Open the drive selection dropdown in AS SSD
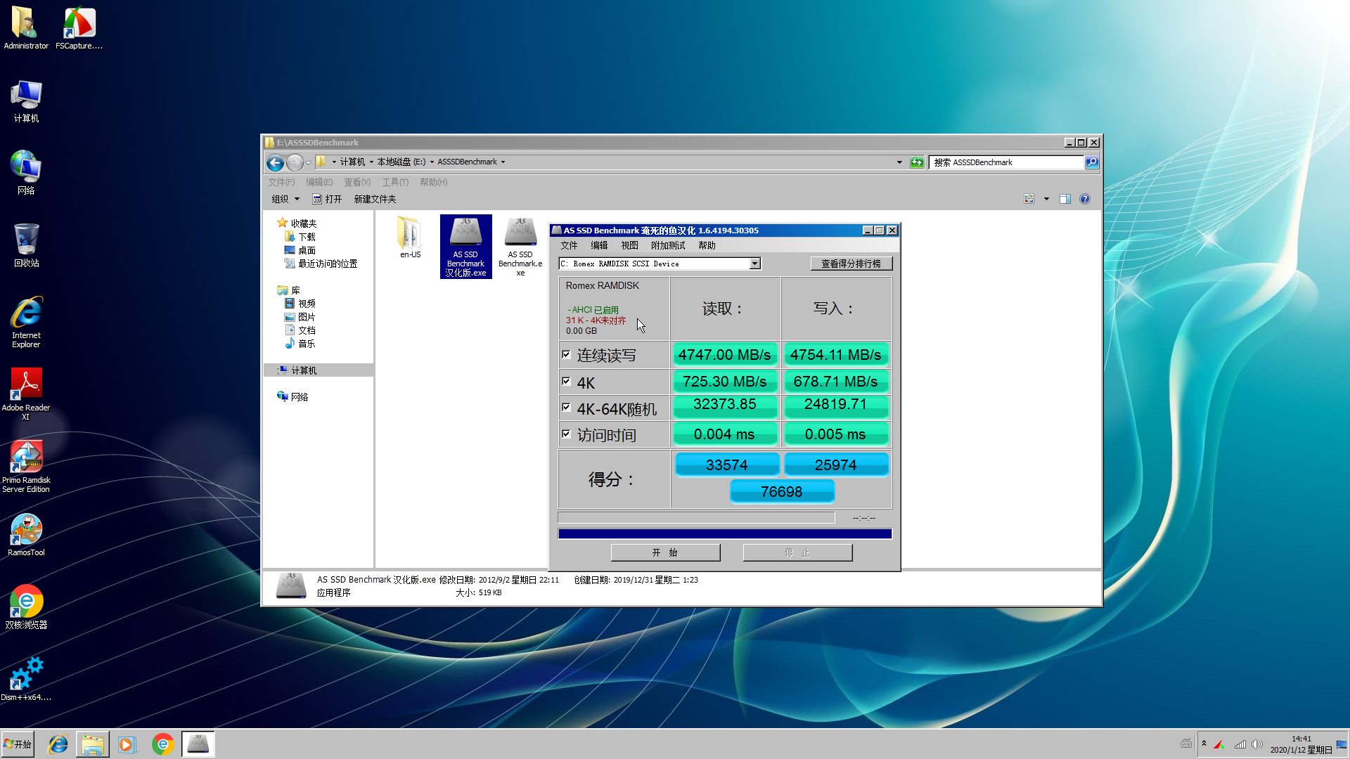The image size is (1350, 759). click(x=754, y=264)
